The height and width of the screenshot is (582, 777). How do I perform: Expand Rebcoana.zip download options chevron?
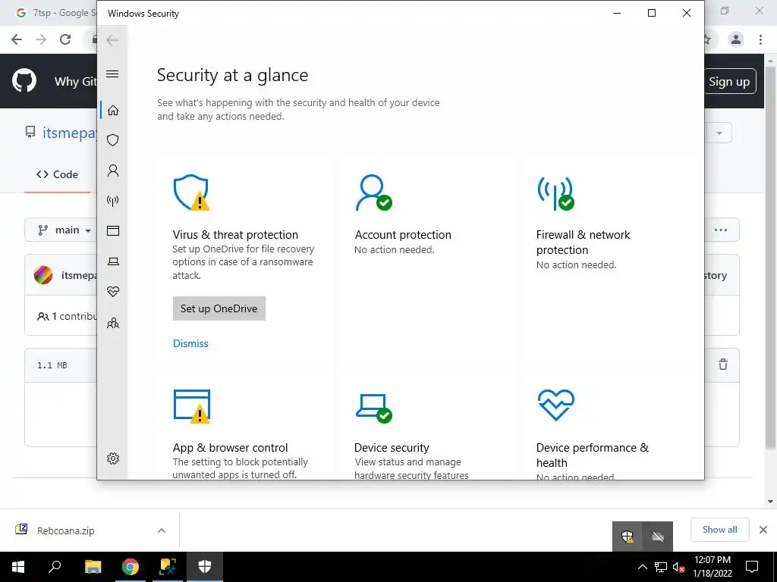[x=162, y=530]
